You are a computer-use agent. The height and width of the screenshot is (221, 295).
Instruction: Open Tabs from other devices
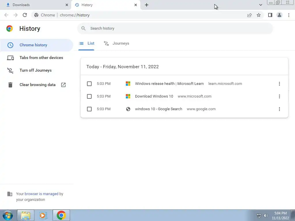click(37, 58)
